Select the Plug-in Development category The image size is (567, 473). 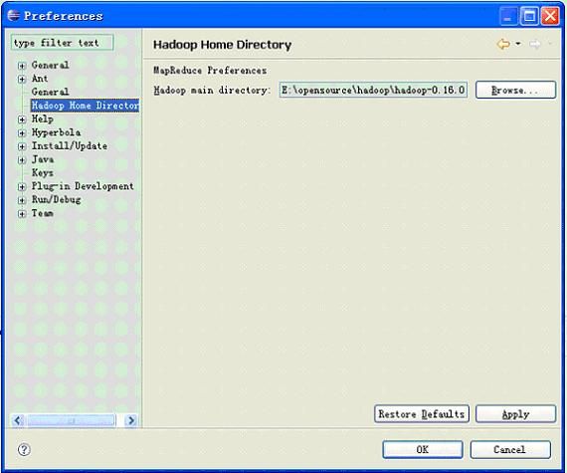[x=83, y=186]
